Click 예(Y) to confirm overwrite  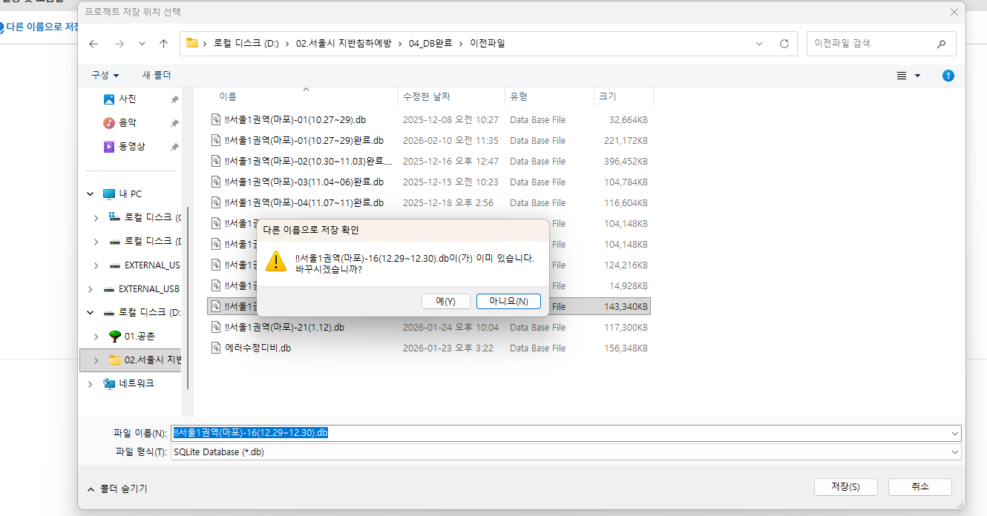(445, 301)
